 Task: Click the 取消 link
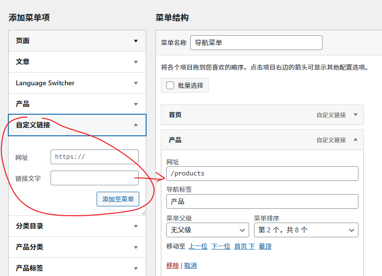pos(190,266)
